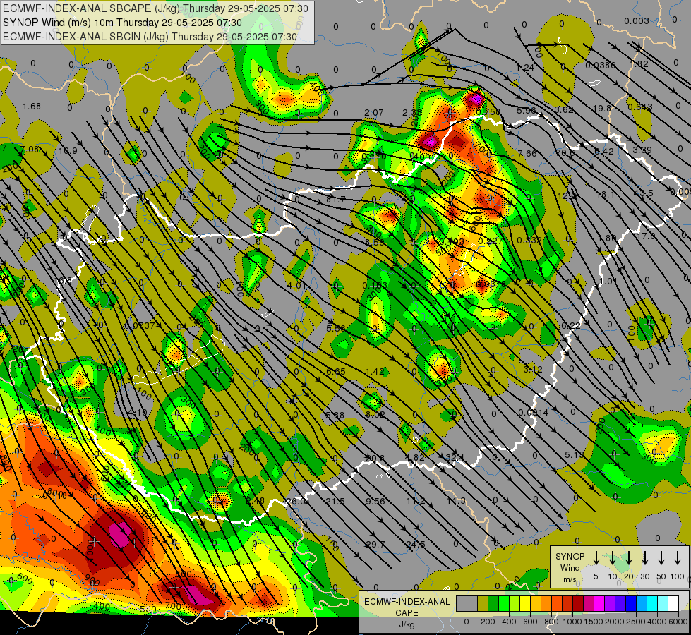Click the 'CAPE' label in legend
The width and height of the screenshot is (691, 635).
click(x=407, y=613)
